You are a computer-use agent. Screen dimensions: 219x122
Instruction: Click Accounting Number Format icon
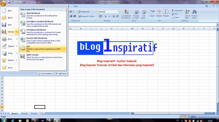click(x=100, y=16)
